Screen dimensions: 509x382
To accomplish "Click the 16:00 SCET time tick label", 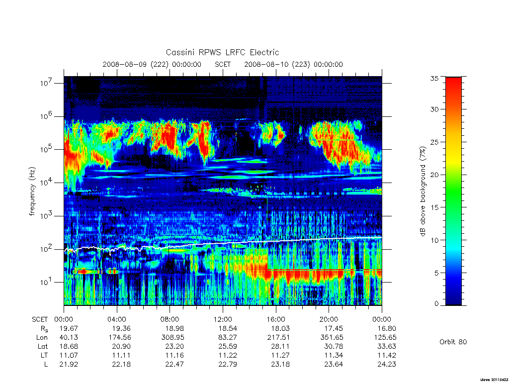I will (276, 319).
